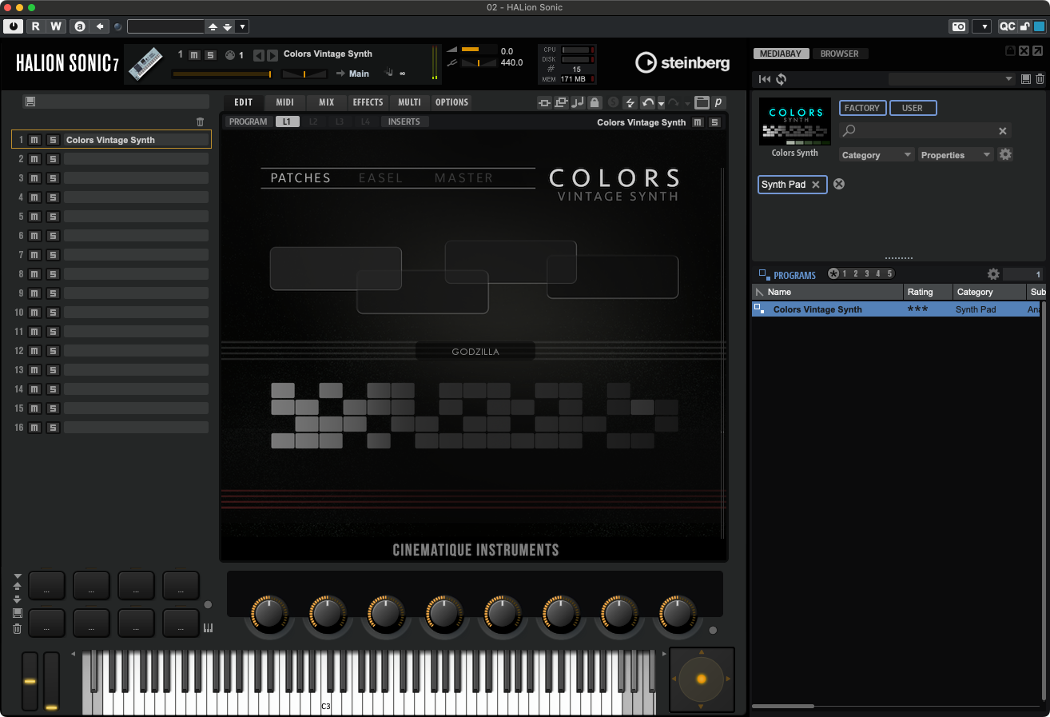Click the MIDI reset lightning icon

click(630, 102)
